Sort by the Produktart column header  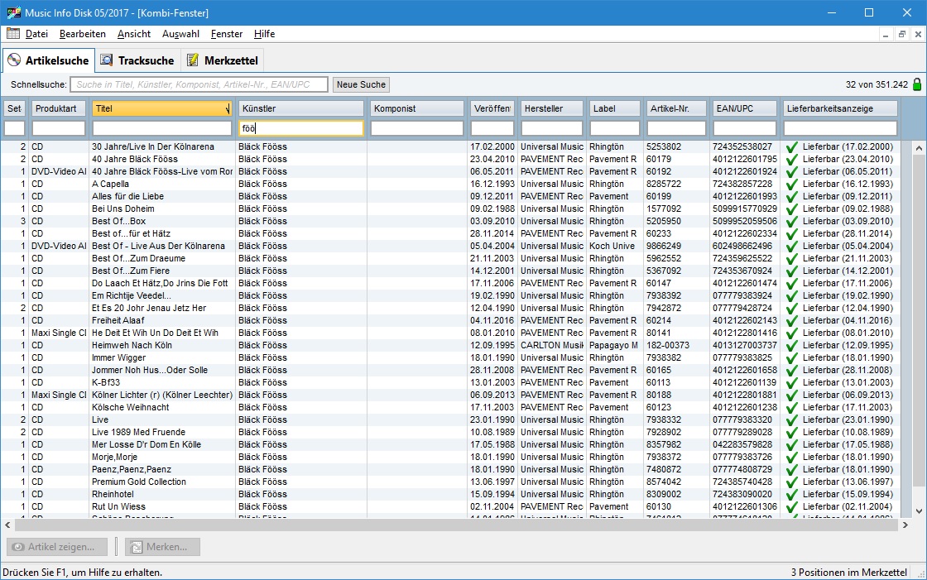tap(59, 108)
